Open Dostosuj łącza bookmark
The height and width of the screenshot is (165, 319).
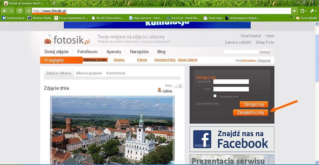[x=13, y=18]
